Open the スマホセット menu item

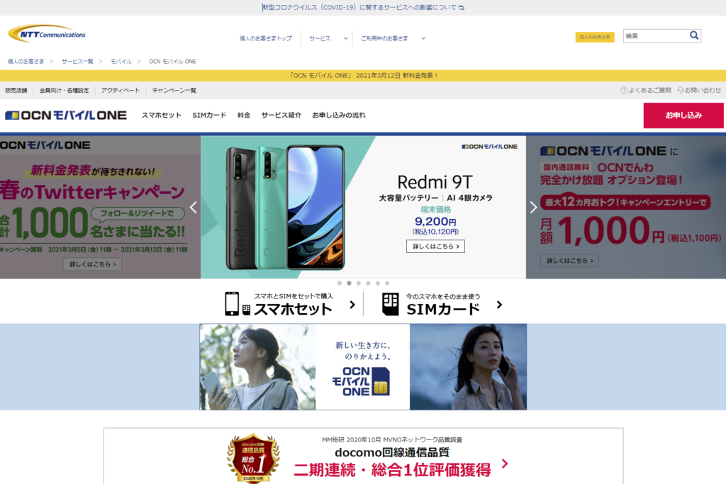(162, 116)
